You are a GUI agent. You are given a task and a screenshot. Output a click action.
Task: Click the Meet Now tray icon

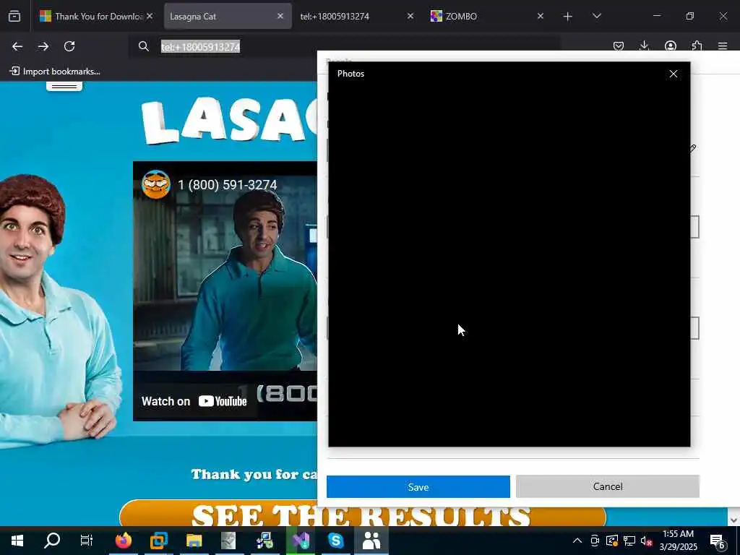(595, 541)
